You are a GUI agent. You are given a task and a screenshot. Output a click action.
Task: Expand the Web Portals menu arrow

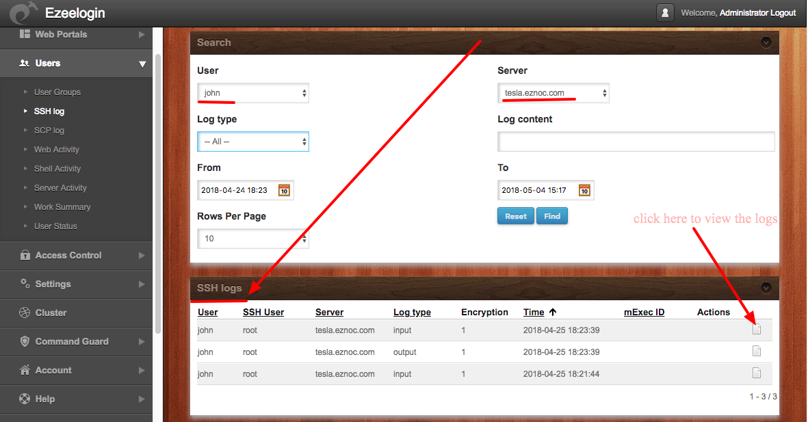tap(142, 34)
